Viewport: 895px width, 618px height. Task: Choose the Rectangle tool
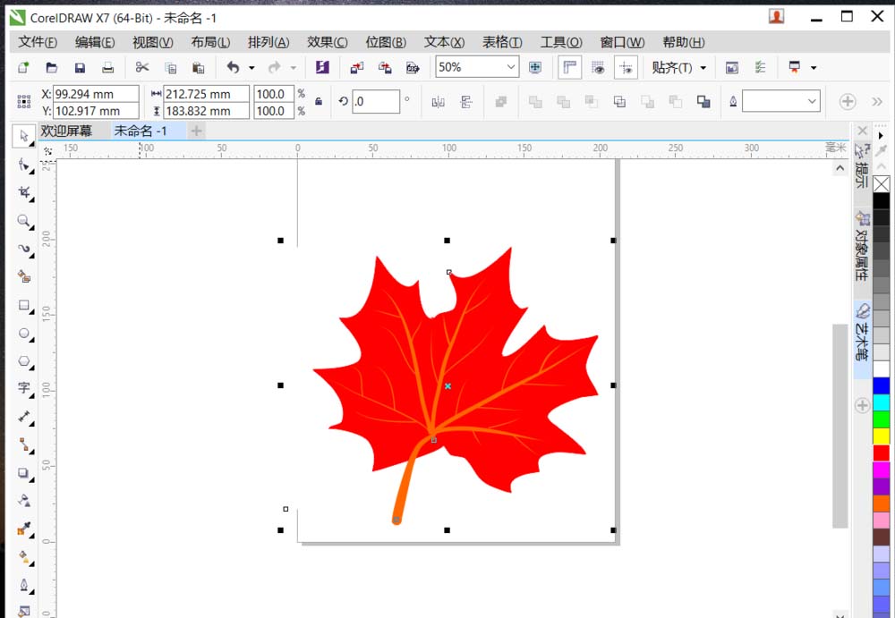[24, 305]
